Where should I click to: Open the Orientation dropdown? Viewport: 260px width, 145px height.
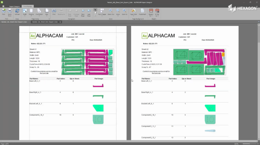pyautogui.click(x=39, y=12)
